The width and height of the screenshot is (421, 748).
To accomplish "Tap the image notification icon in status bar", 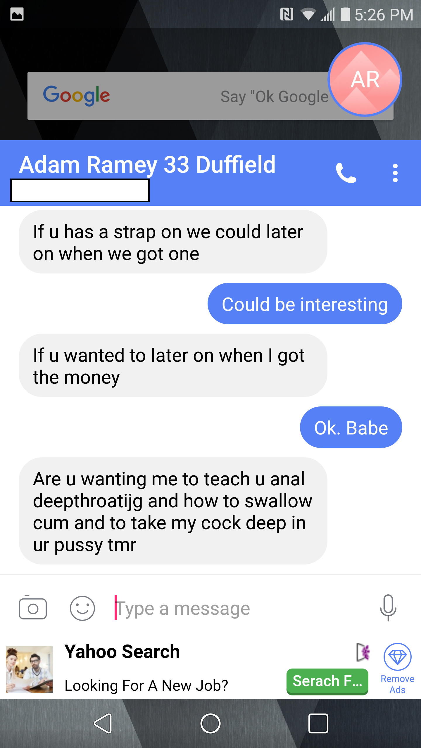I will [x=17, y=14].
